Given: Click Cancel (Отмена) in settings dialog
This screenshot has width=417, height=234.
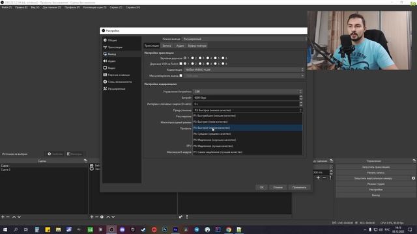Looking at the screenshot, I should [x=278, y=187].
